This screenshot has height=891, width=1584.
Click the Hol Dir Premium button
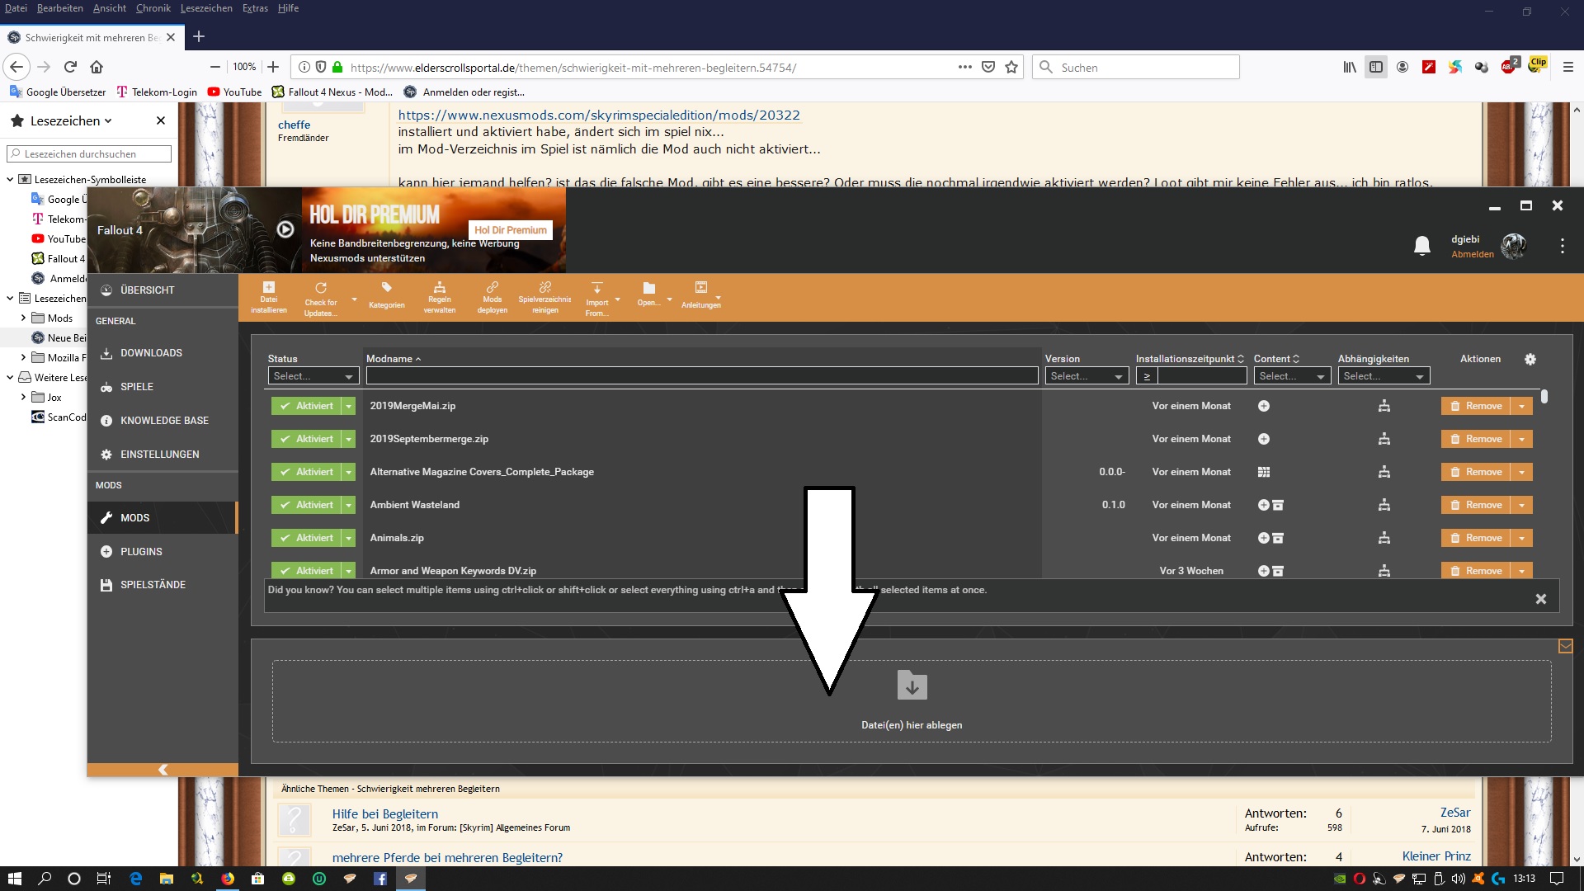coord(510,230)
